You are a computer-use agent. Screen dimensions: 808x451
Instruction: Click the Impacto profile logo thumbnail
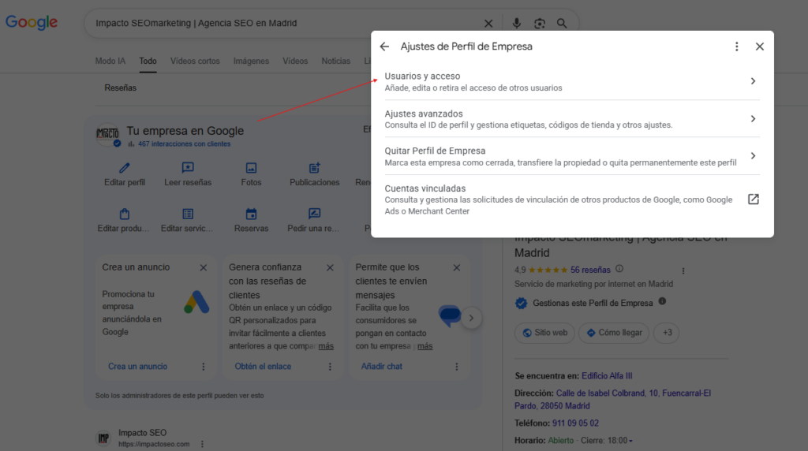[107, 134]
